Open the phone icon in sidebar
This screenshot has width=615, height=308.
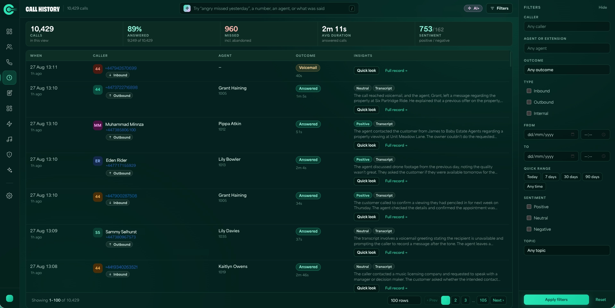point(9,62)
